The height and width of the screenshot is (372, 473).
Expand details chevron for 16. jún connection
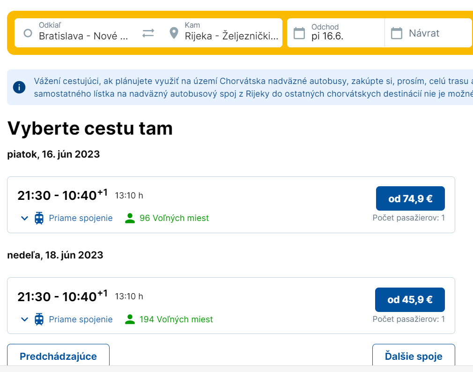pyautogui.click(x=25, y=218)
